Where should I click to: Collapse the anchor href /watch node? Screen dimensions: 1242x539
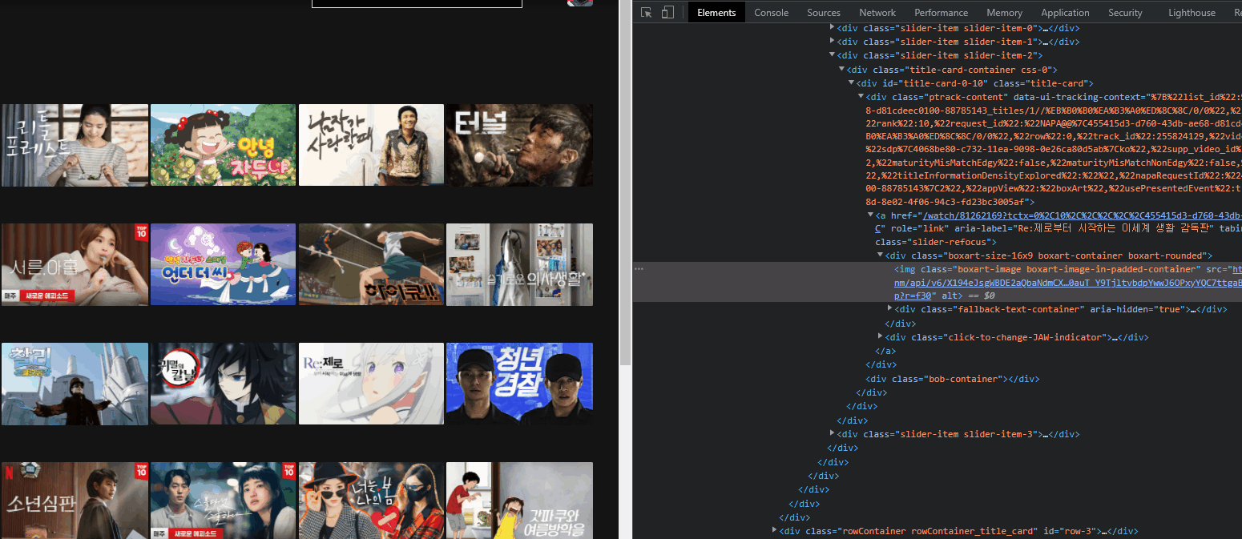click(871, 215)
